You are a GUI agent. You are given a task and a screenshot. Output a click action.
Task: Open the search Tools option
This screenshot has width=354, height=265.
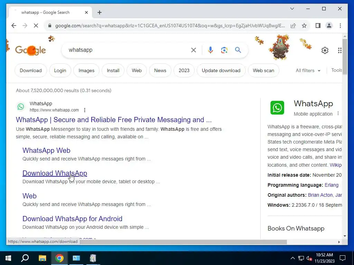coord(337,70)
